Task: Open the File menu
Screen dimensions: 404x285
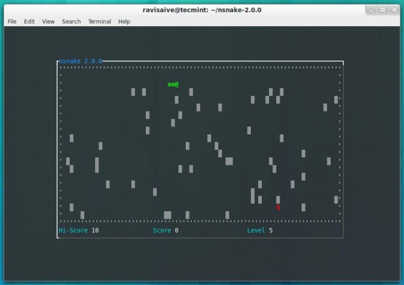Action: [x=12, y=22]
